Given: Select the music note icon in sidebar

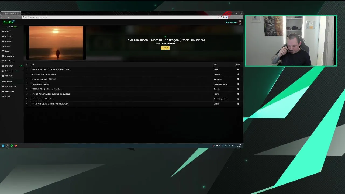Looking at the screenshot, I should (x=3, y=66).
